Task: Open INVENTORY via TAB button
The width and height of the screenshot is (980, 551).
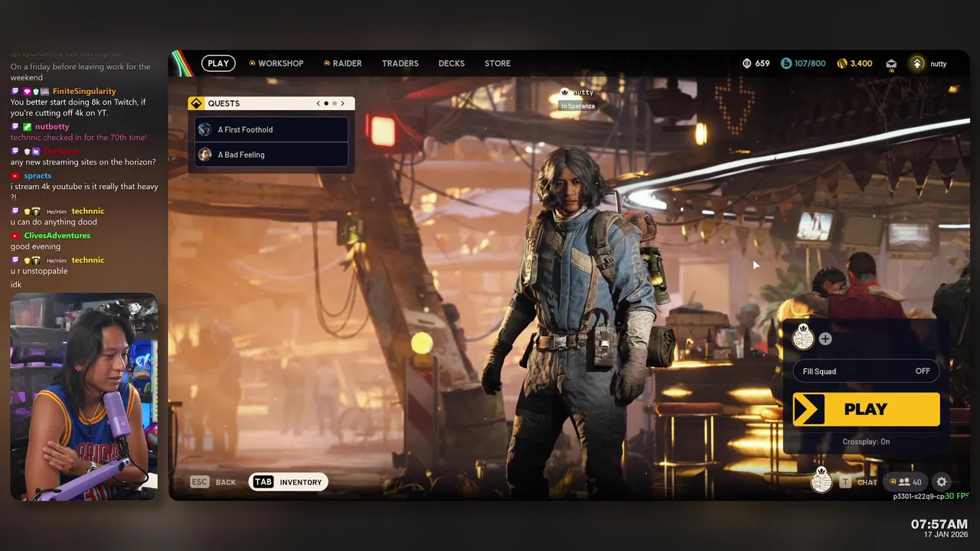Action: point(289,482)
